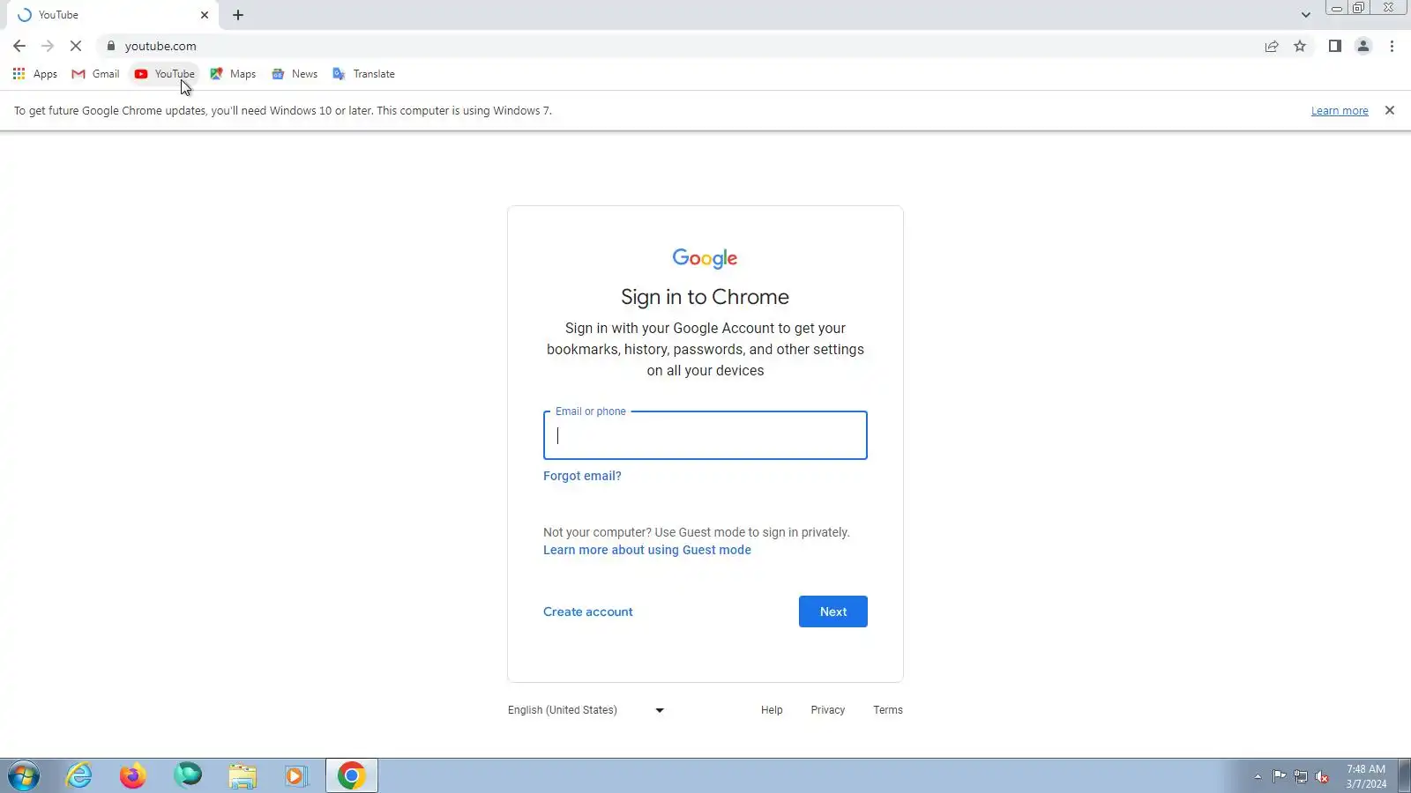Open the English (United States) language dropdown
1411x793 pixels.
(x=586, y=710)
